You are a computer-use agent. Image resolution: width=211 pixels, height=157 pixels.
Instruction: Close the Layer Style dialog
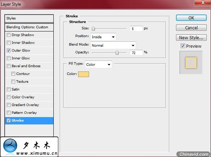tap(203, 3)
